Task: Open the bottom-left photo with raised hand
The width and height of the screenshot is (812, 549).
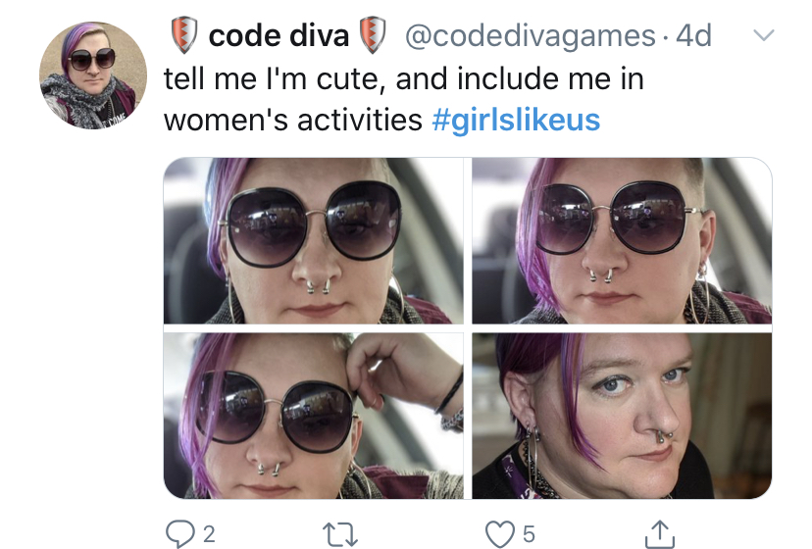Action: pos(313,416)
